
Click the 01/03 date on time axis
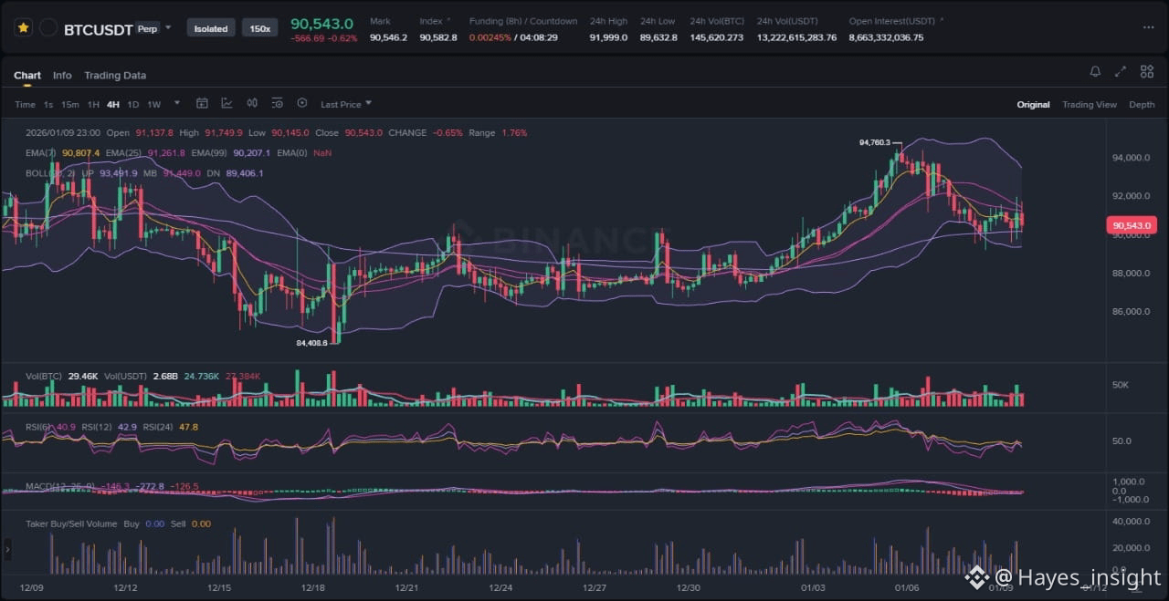pos(813,588)
